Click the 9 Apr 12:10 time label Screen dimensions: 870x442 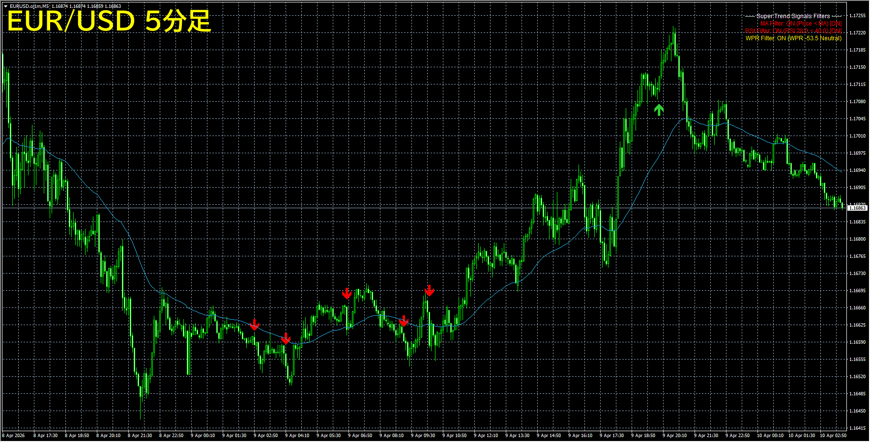[x=486, y=436]
